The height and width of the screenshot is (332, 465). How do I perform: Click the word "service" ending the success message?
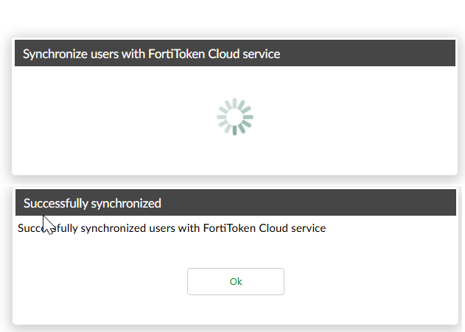tap(308, 228)
